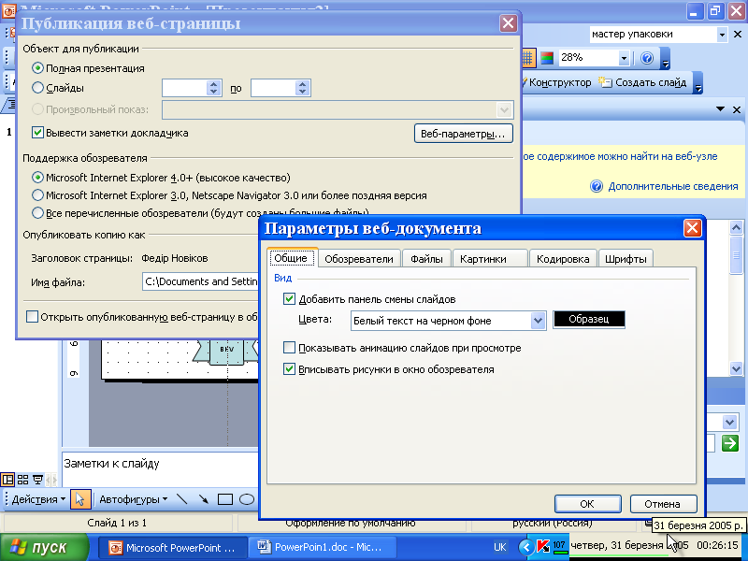Image resolution: width=748 pixels, height=561 pixels.
Task: Click the Веб-параметры button
Action: click(463, 134)
